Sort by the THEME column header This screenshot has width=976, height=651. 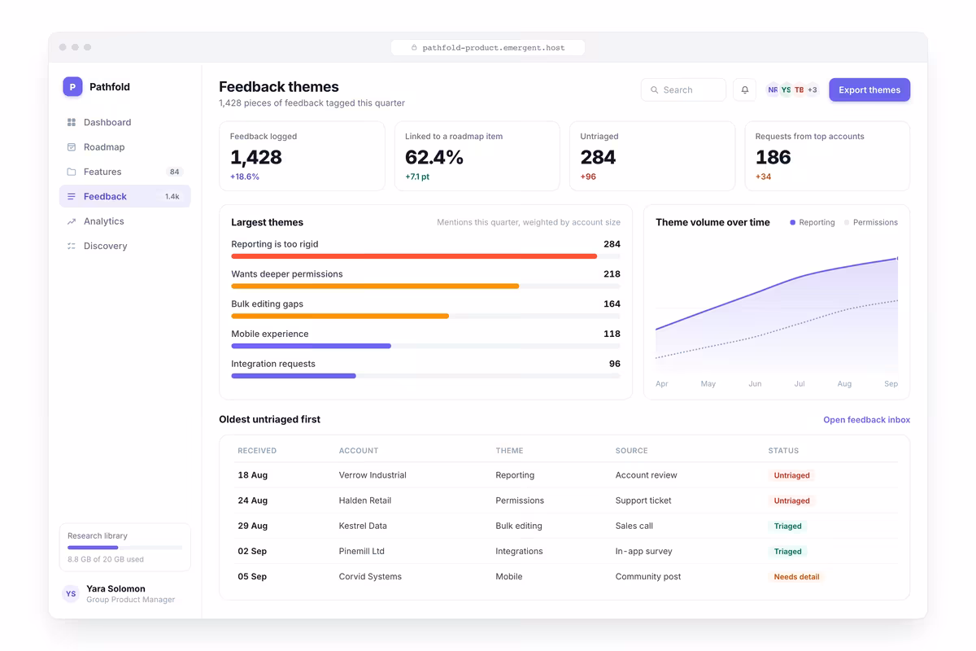click(509, 451)
